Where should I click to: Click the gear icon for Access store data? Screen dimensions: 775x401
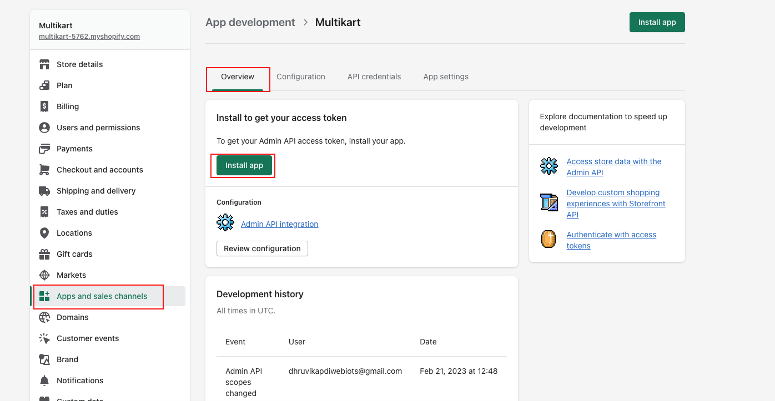(x=549, y=166)
